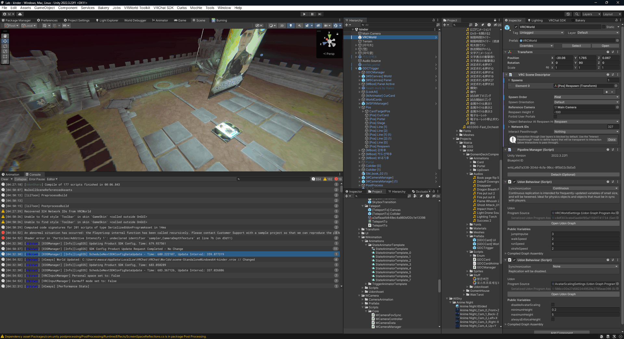Click the Play button
Image resolution: width=624 pixels, height=339 pixels.
tap(304, 14)
